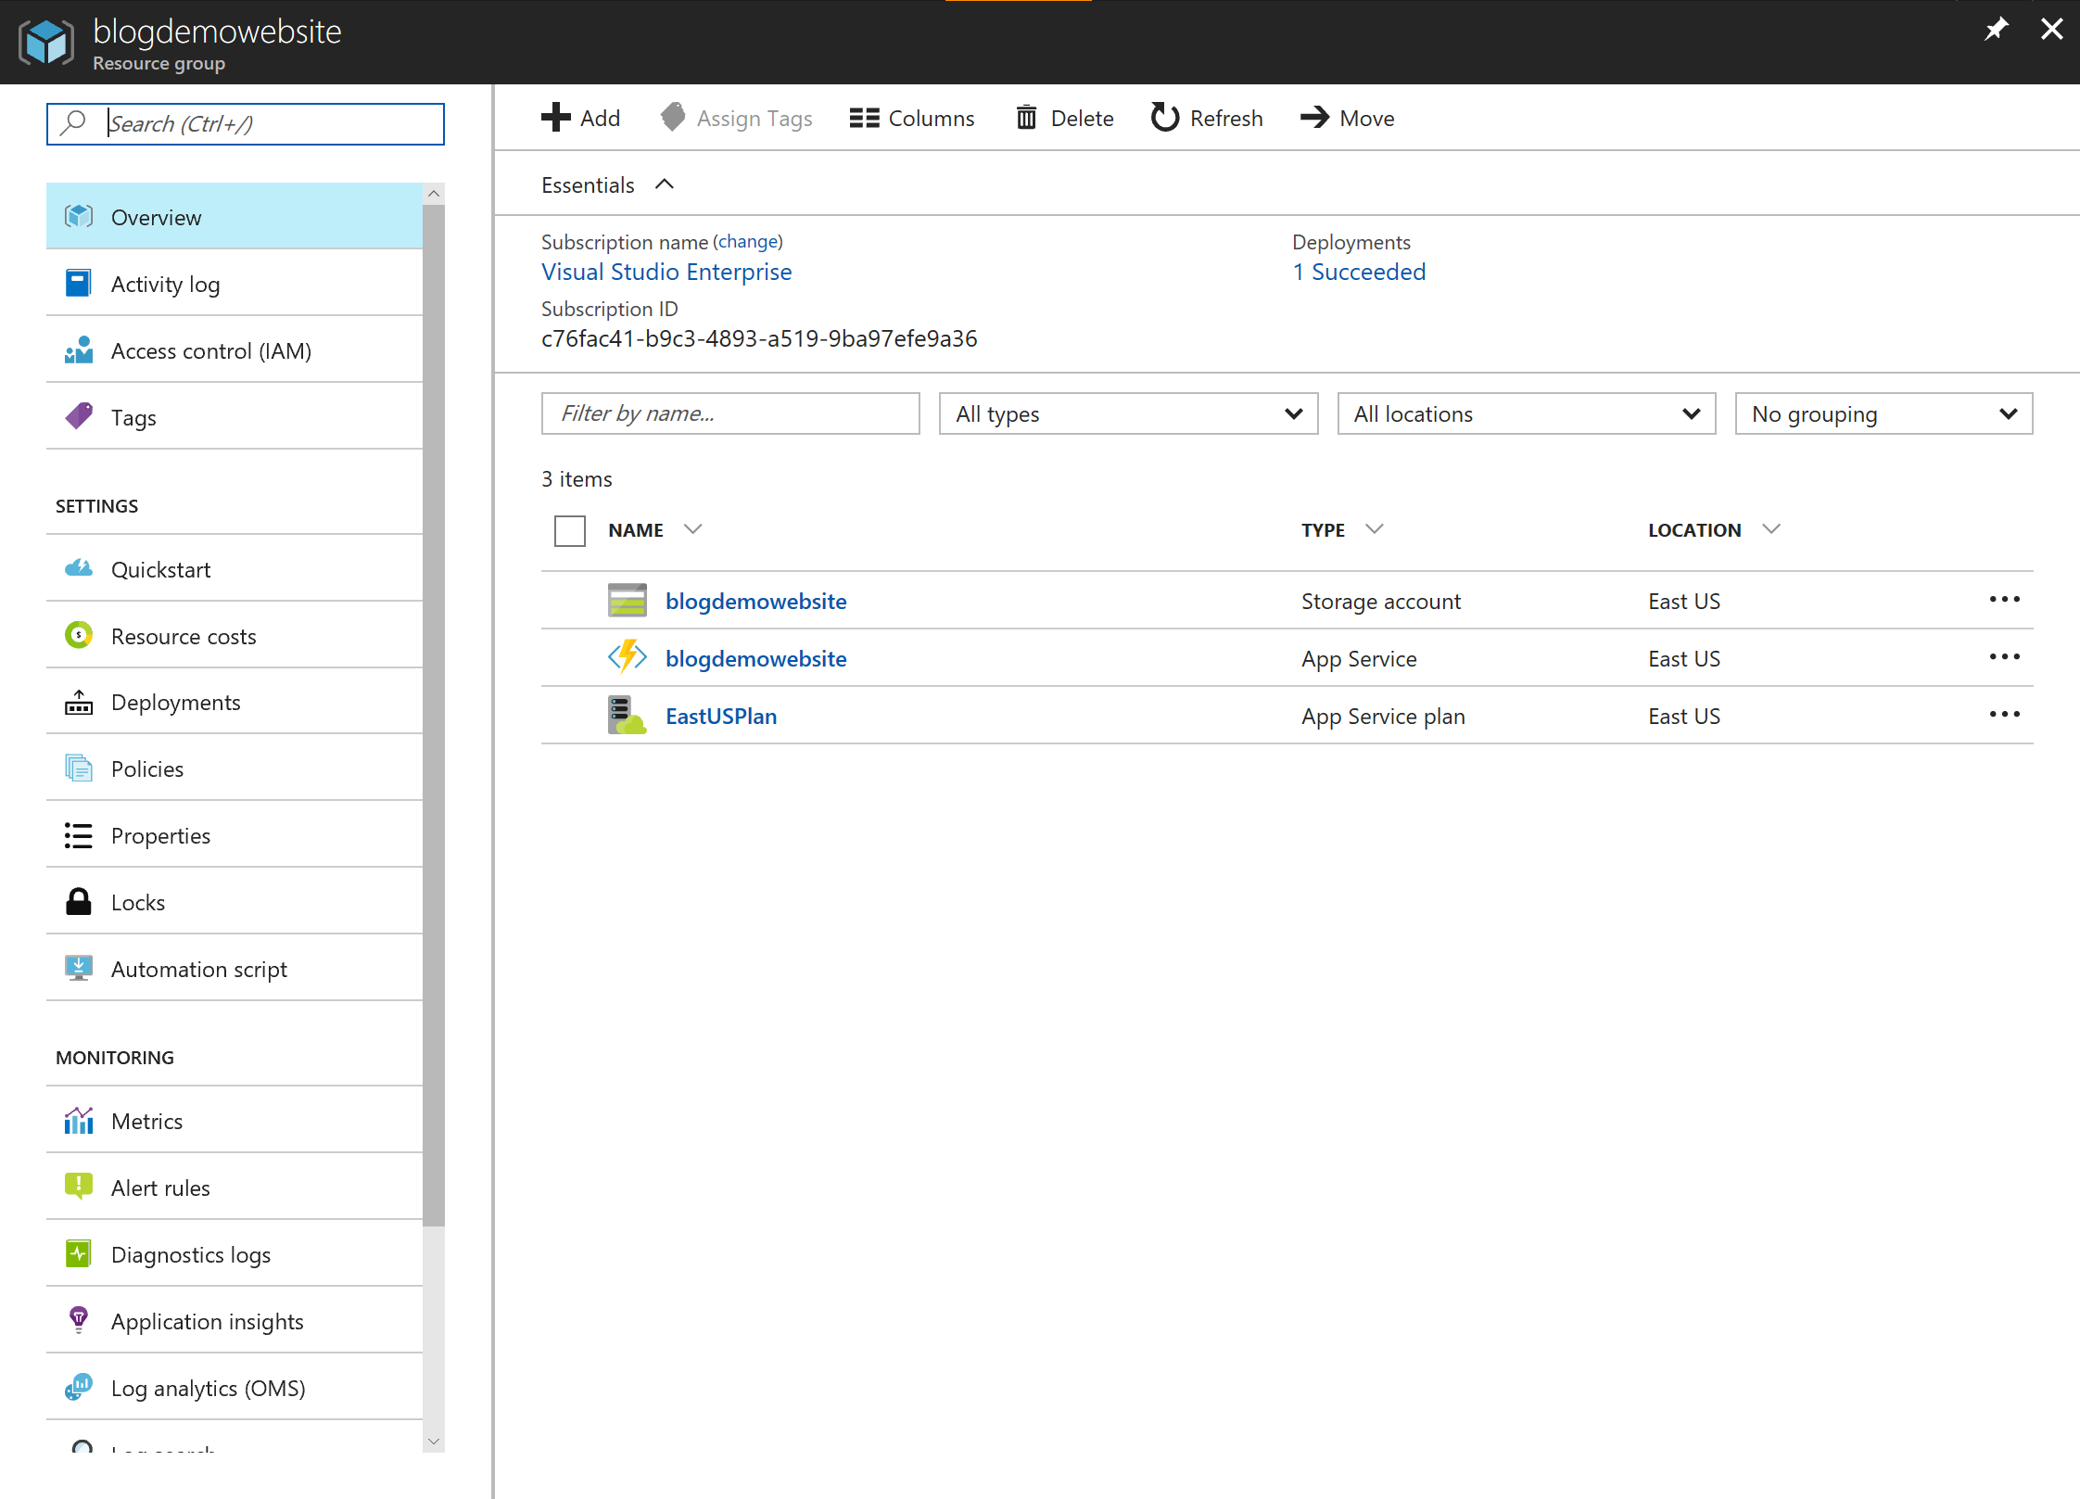Pin the blade with the pin icon
2080x1499 pixels.
click(1996, 30)
